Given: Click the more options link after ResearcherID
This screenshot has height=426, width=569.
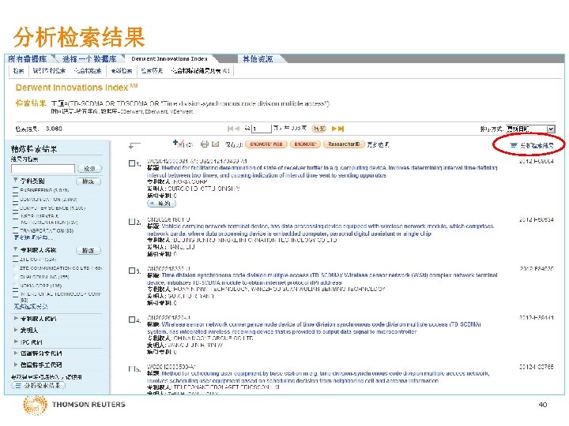Looking at the screenshot, I should point(378,144).
